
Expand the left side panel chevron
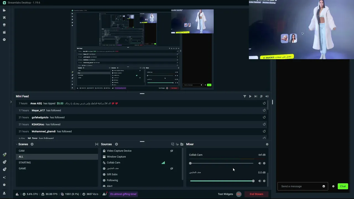(11, 102)
